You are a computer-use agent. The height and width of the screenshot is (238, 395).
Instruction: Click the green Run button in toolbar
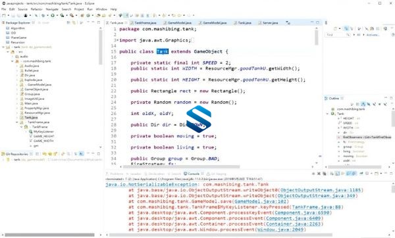[x=53, y=15]
